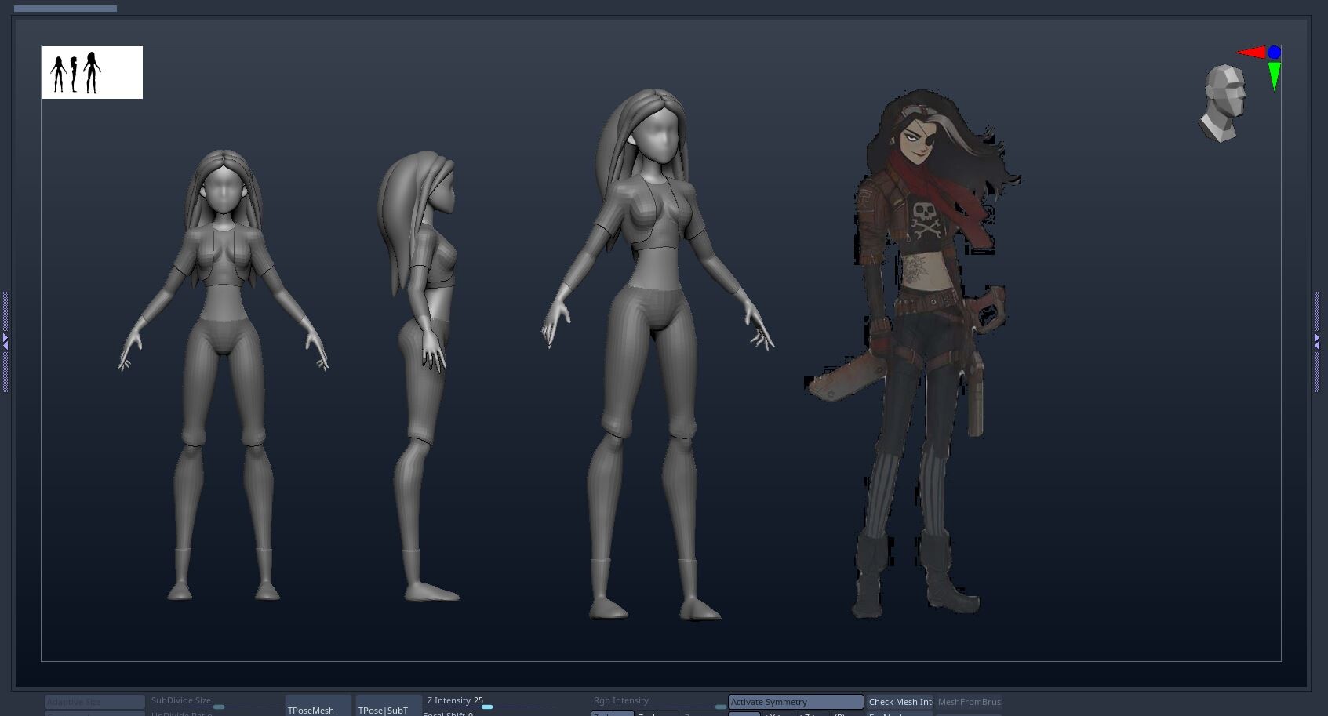Click the Fix Mesh button
Image resolution: width=1328 pixels, height=716 pixels.
coord(885,714)
